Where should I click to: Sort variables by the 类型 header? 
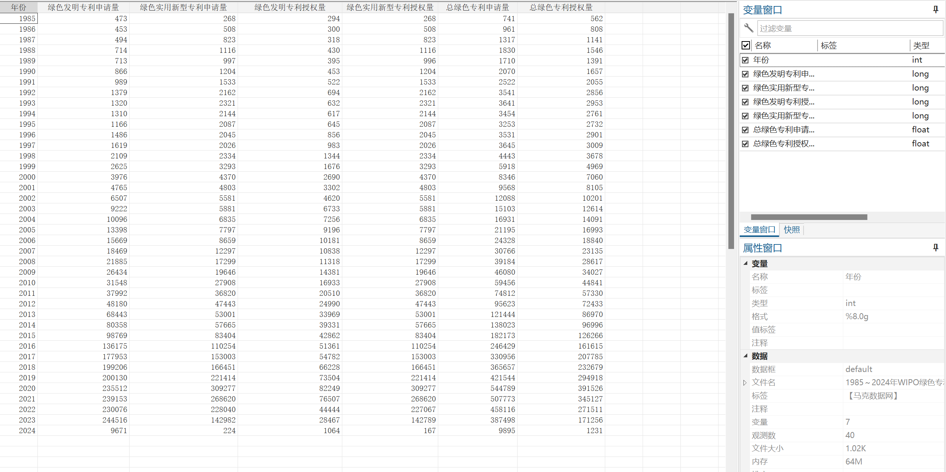tap(921, 46)
